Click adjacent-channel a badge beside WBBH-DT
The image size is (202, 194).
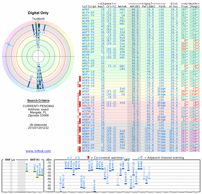[x=78, y=134]
